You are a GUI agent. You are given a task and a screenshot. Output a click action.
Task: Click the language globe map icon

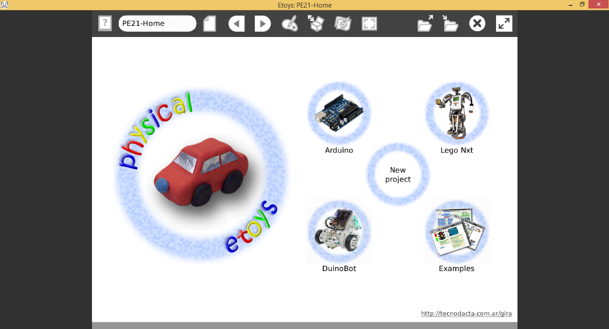tap(342, 24)
